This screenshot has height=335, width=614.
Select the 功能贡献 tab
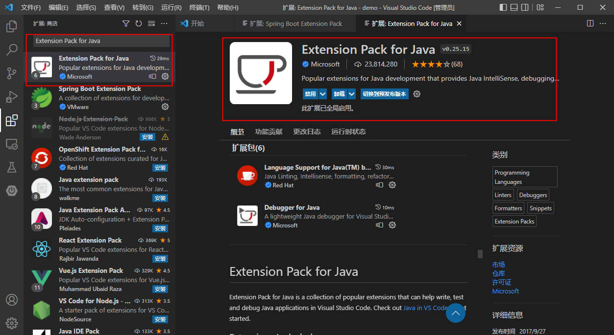point(269,132)
